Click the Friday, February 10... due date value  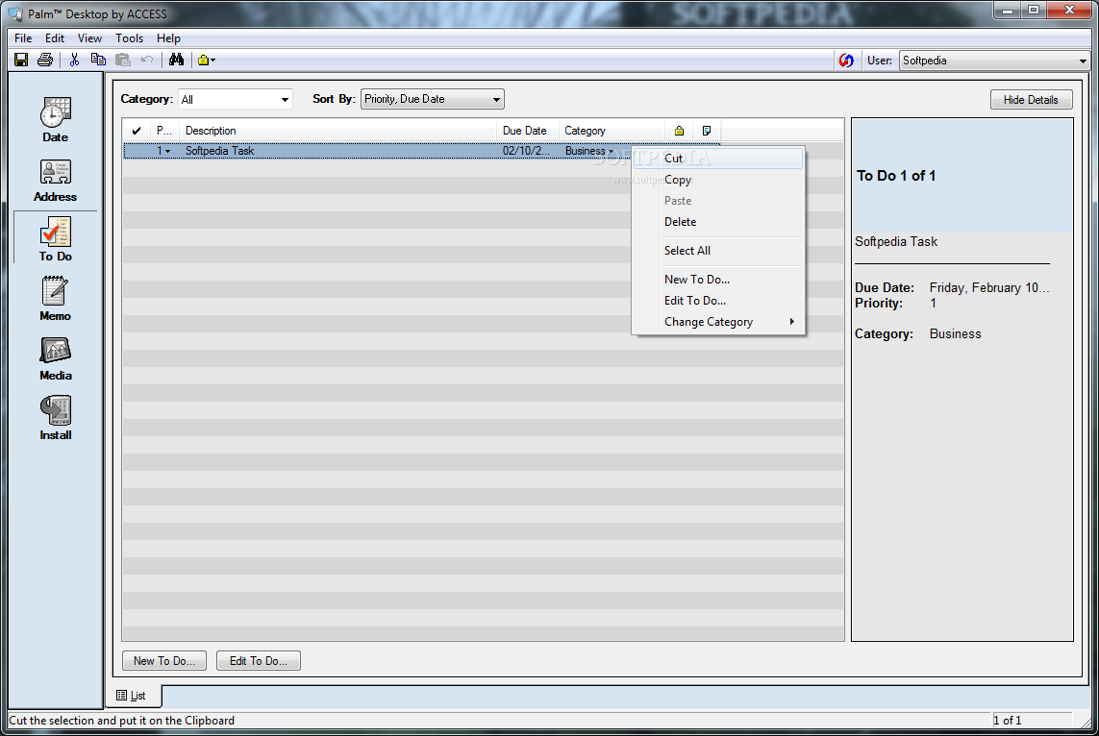tap(989, 288)
